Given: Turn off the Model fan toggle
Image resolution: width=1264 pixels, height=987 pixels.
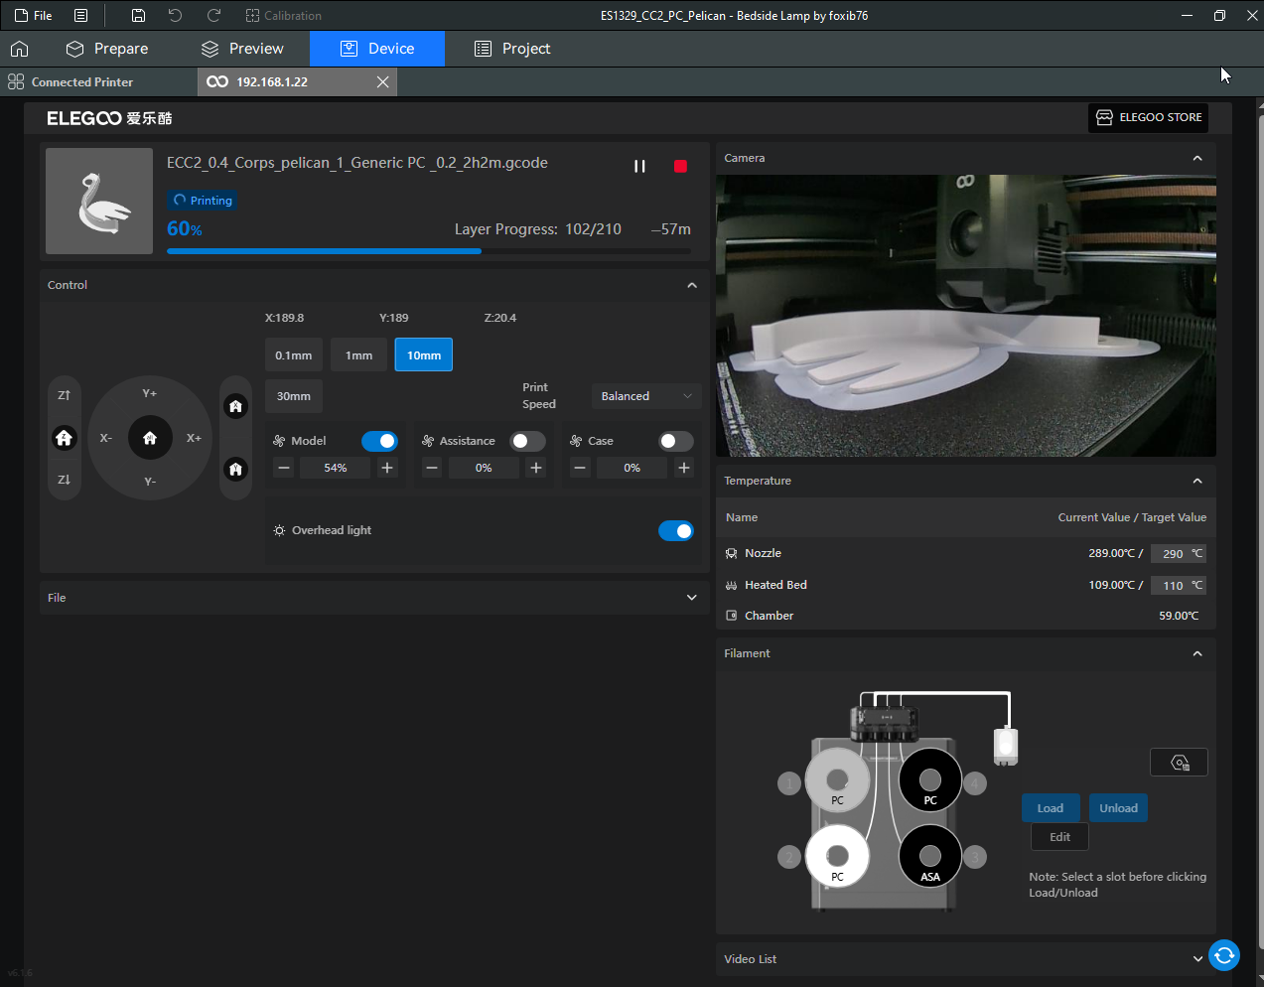Looking at the screenshot, I should tap(379, 441).
